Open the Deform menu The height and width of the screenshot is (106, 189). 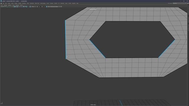[x=56, y=3]
